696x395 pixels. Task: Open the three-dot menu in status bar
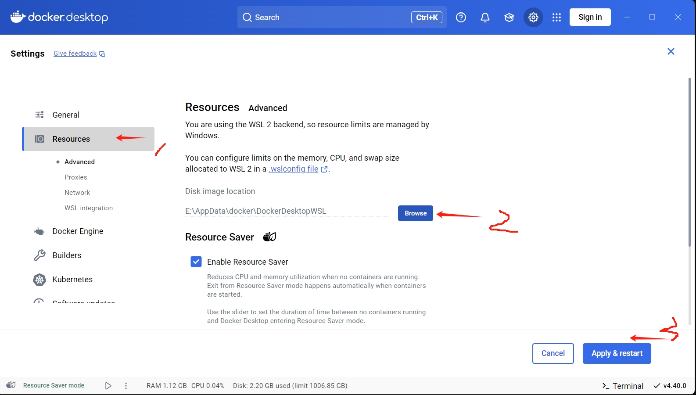click(x=126, y=385)
